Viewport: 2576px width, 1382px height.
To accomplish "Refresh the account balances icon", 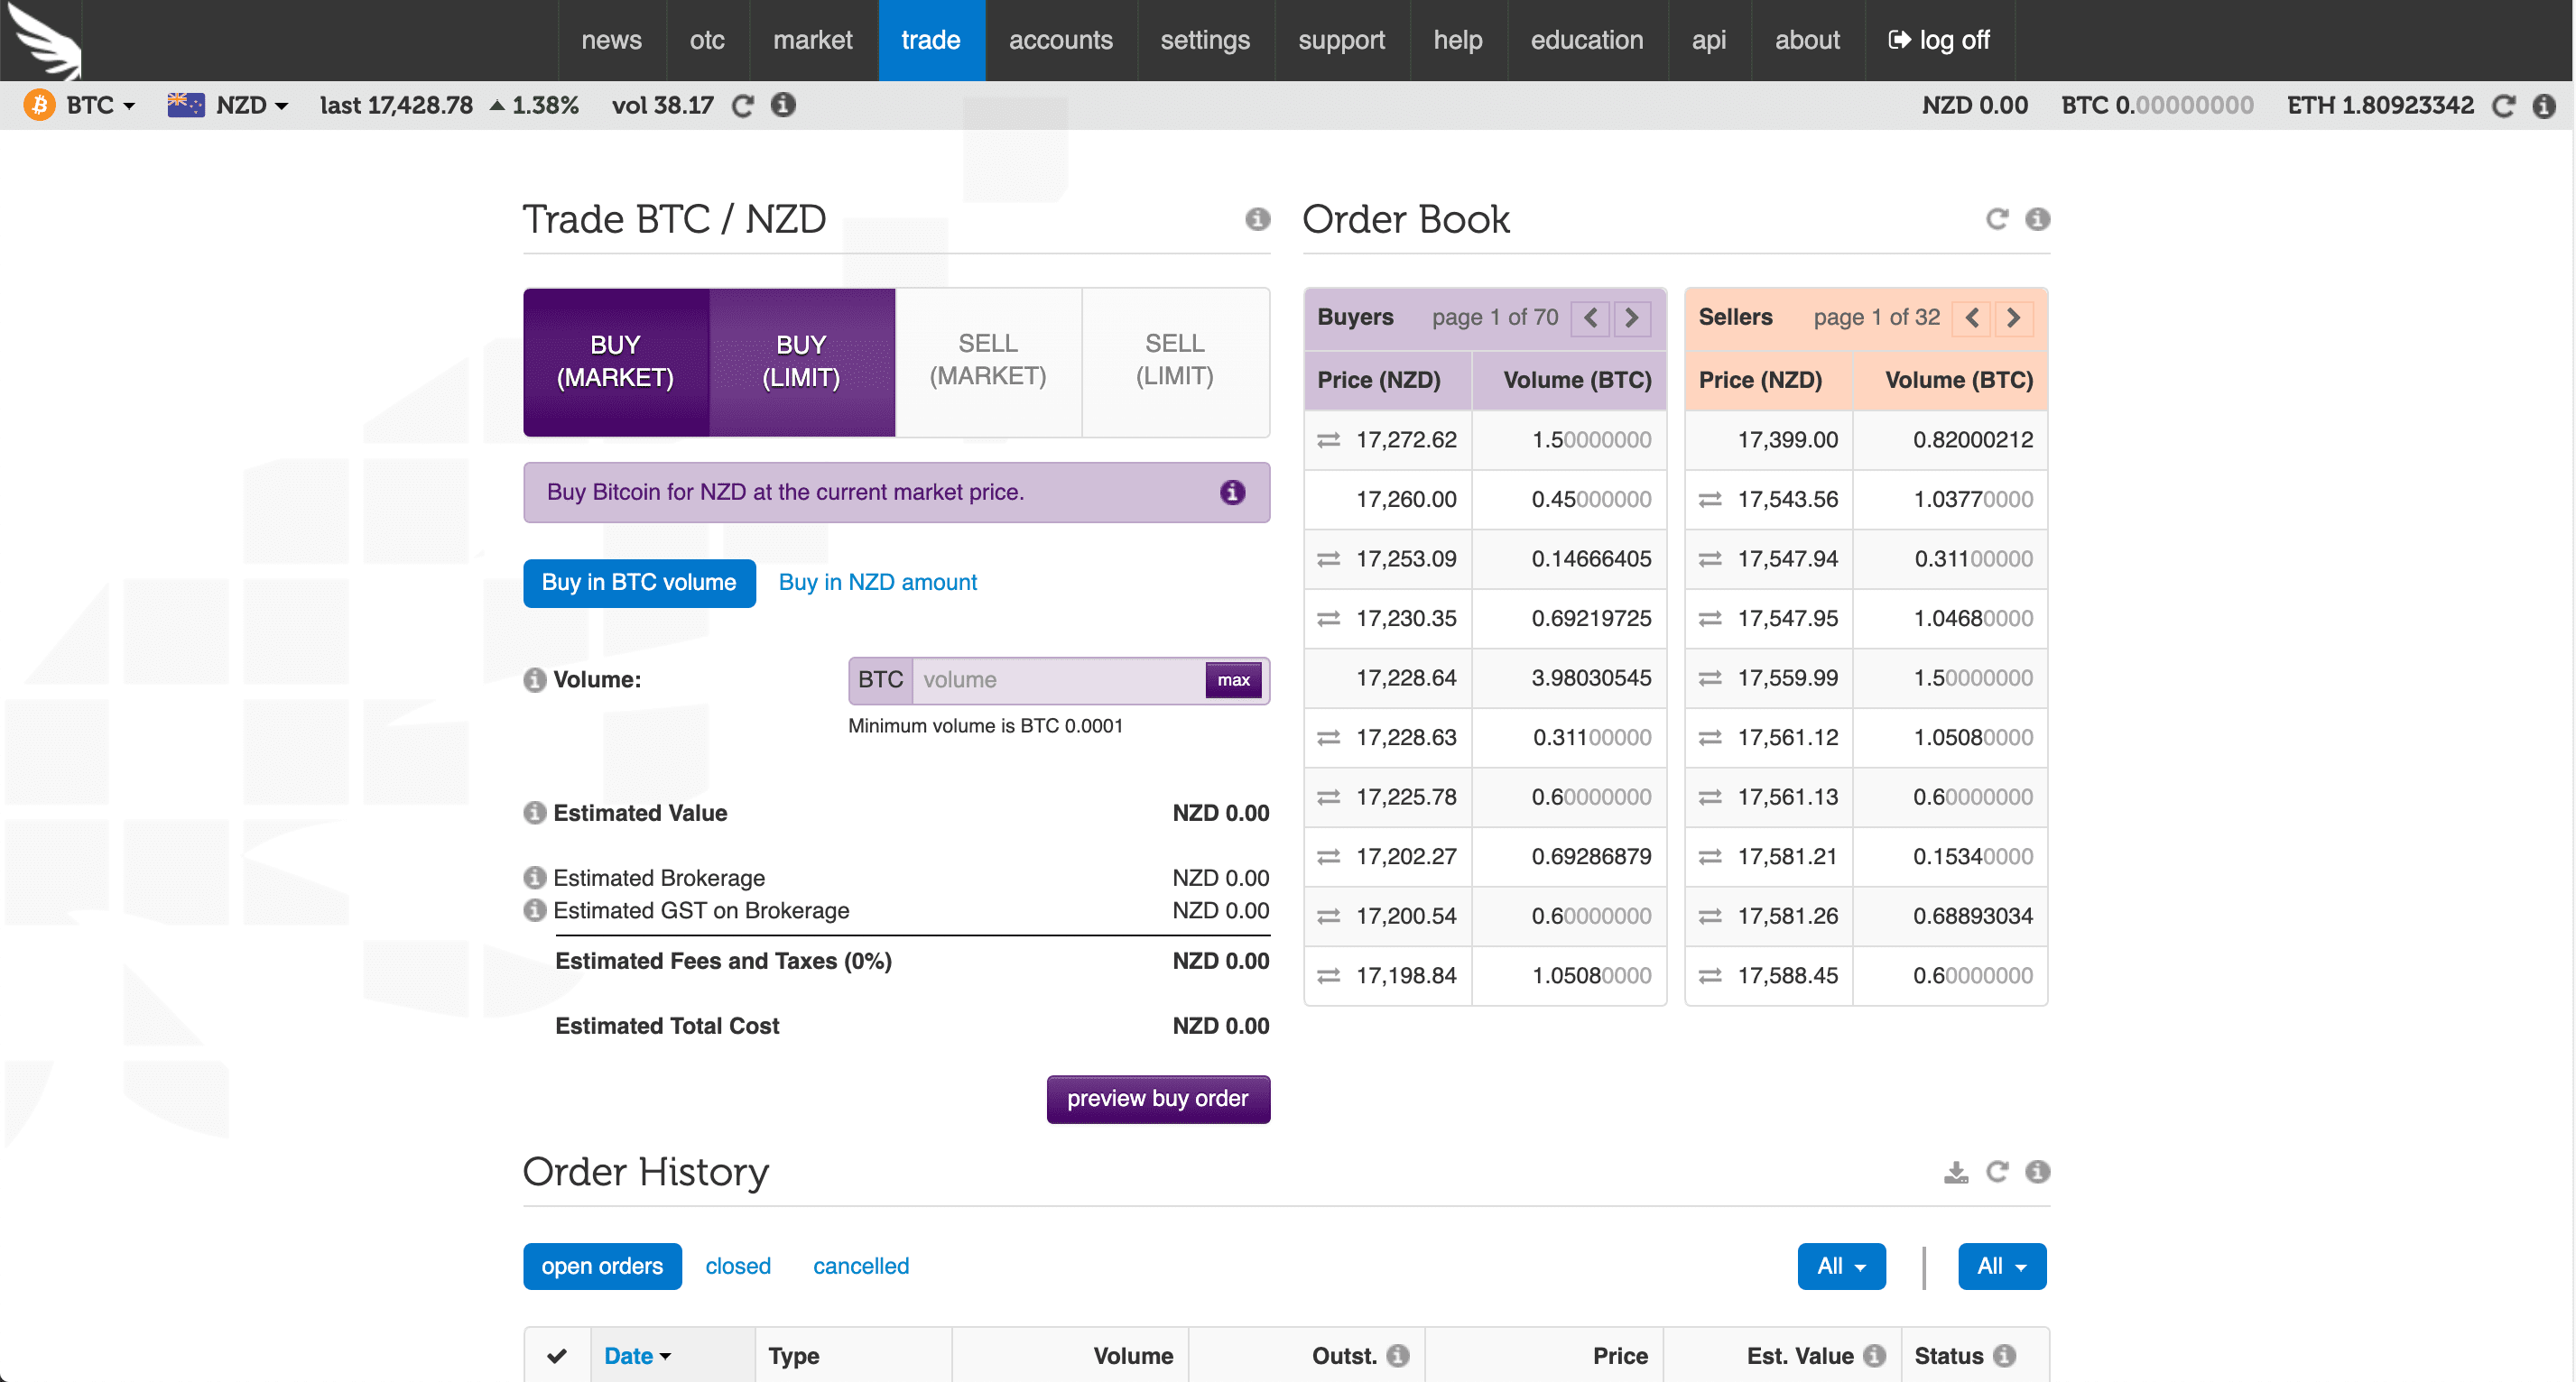I will click(2503, 106).
